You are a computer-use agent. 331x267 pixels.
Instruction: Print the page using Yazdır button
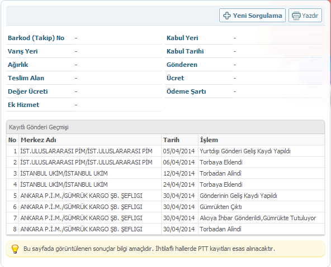click(x=305, y=16)
